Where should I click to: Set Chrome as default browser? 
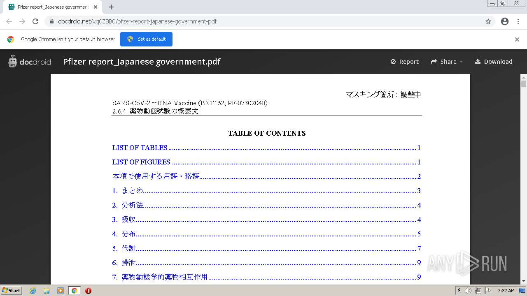(146, 39)
